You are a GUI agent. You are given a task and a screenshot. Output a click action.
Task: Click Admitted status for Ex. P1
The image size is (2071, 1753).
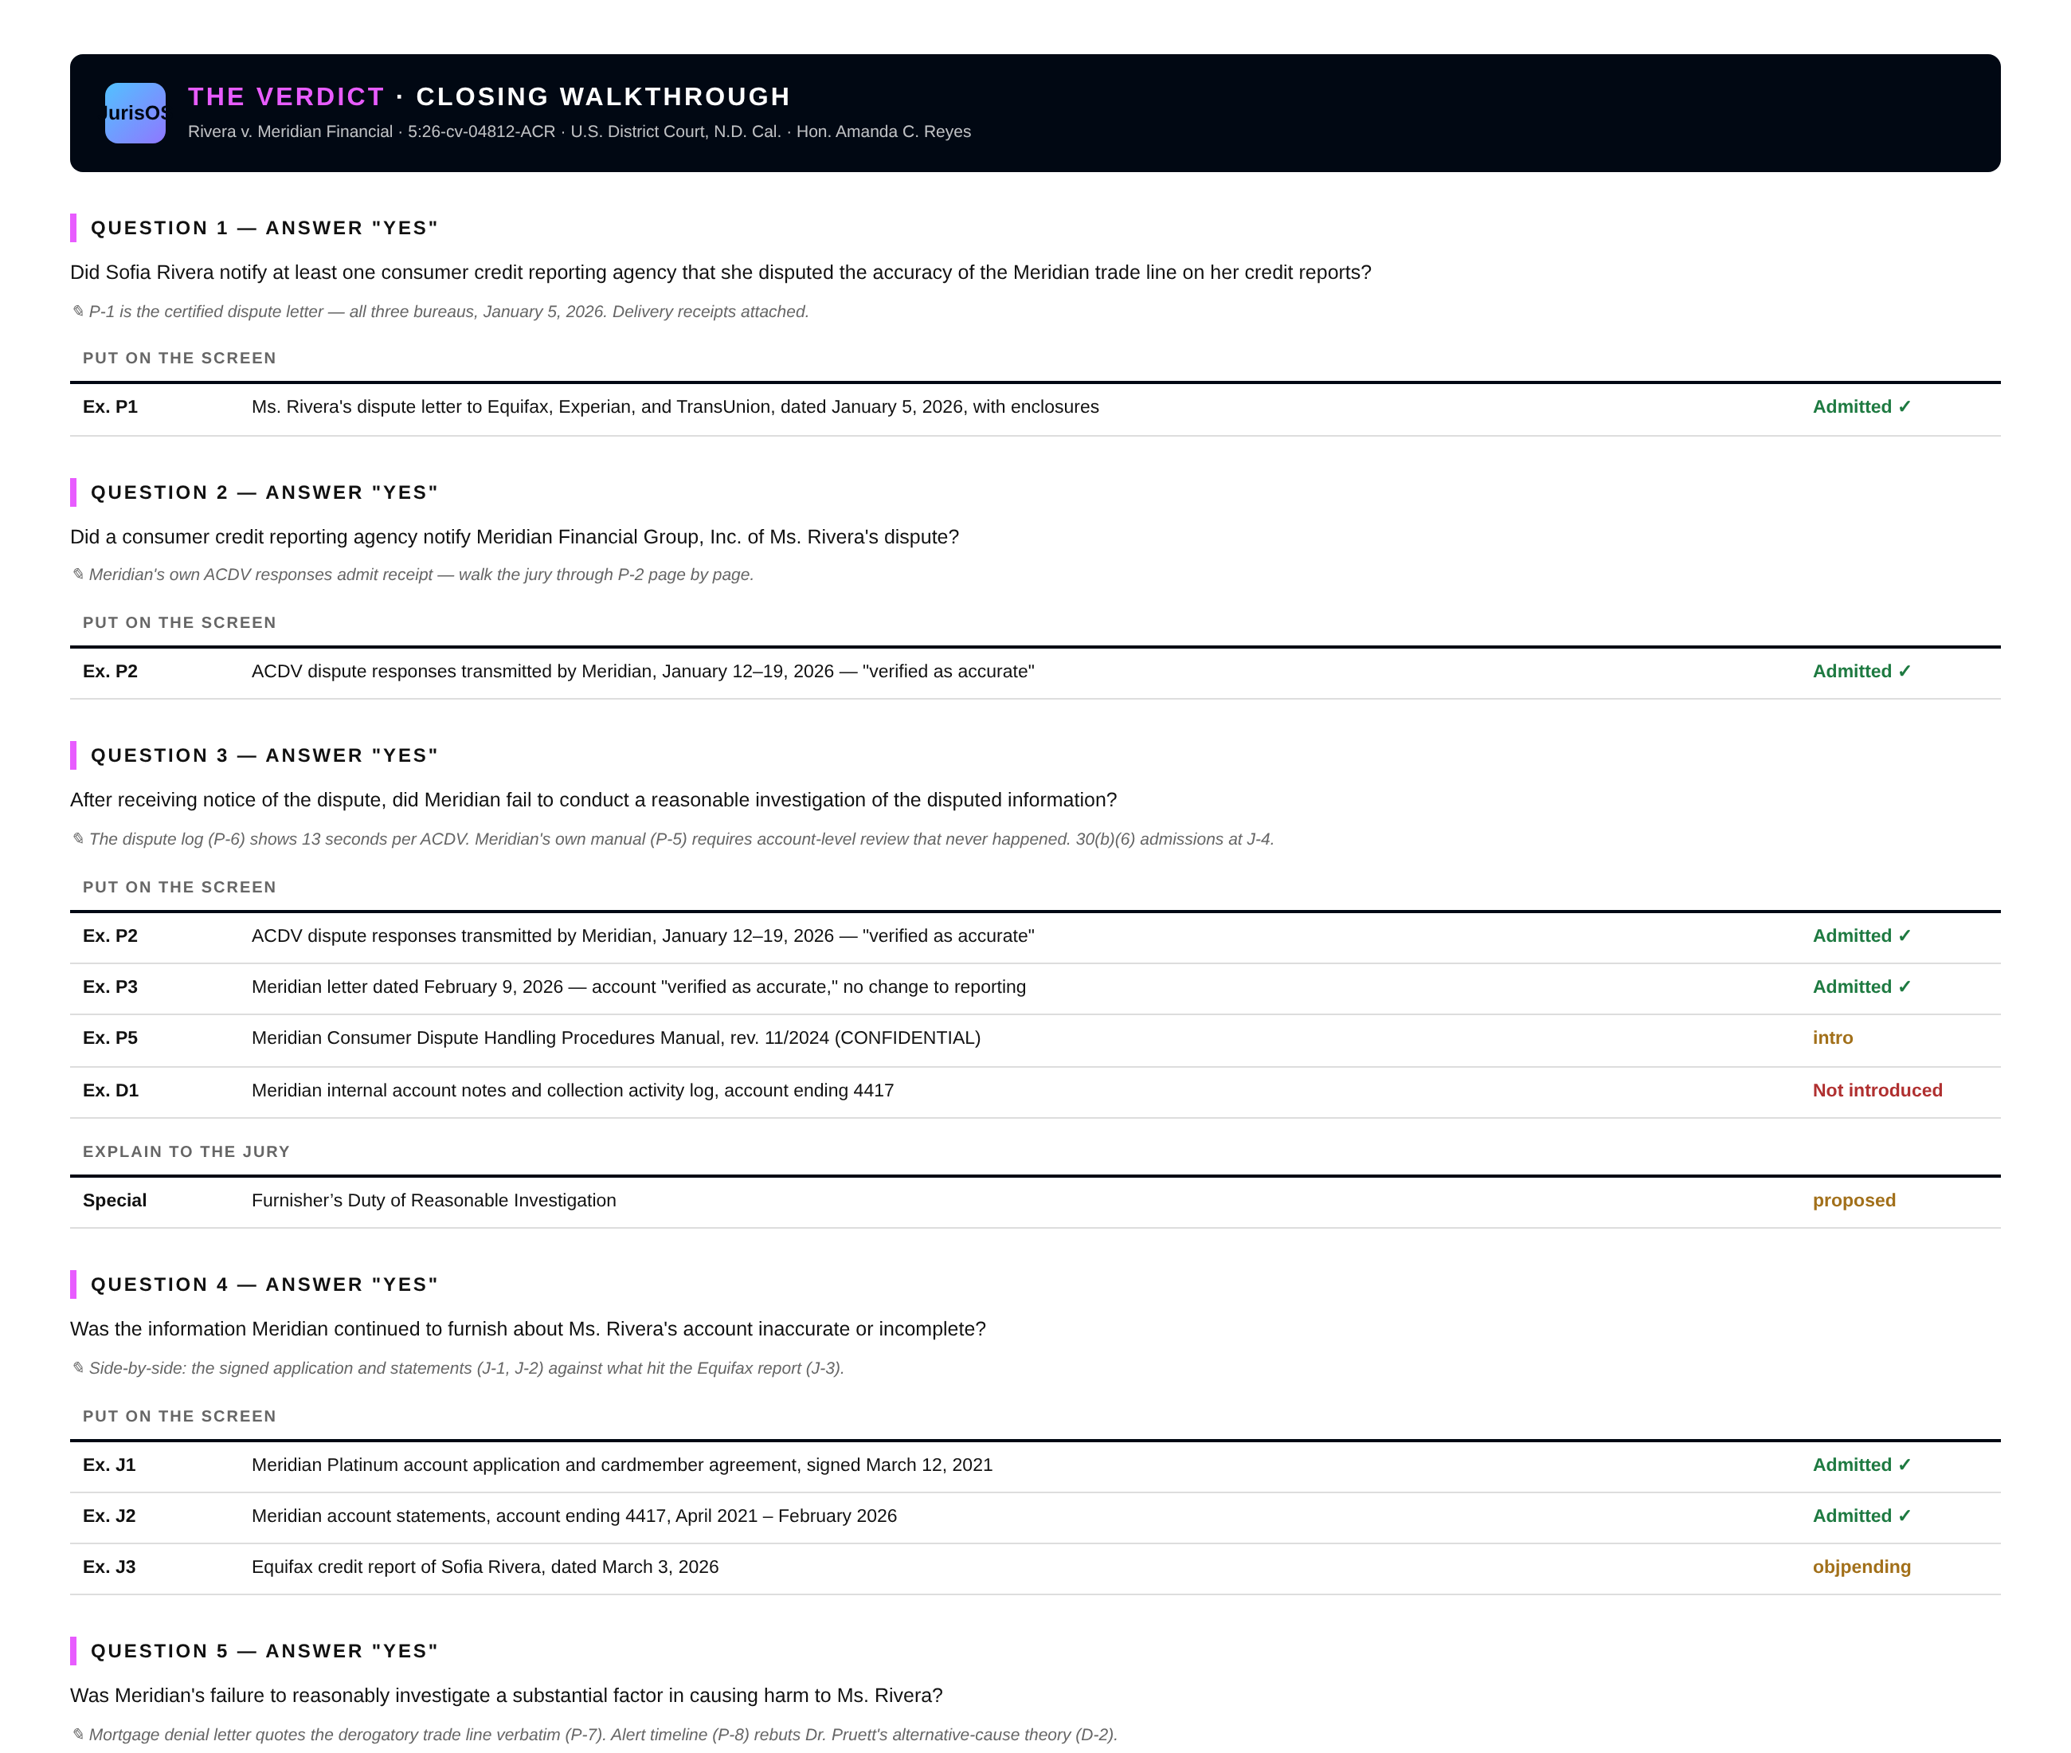pos(1861,407)
